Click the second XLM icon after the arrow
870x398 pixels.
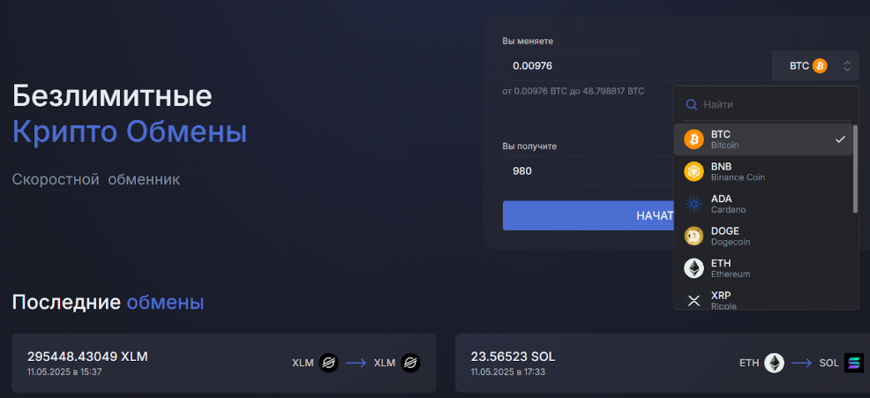[410, 363]
